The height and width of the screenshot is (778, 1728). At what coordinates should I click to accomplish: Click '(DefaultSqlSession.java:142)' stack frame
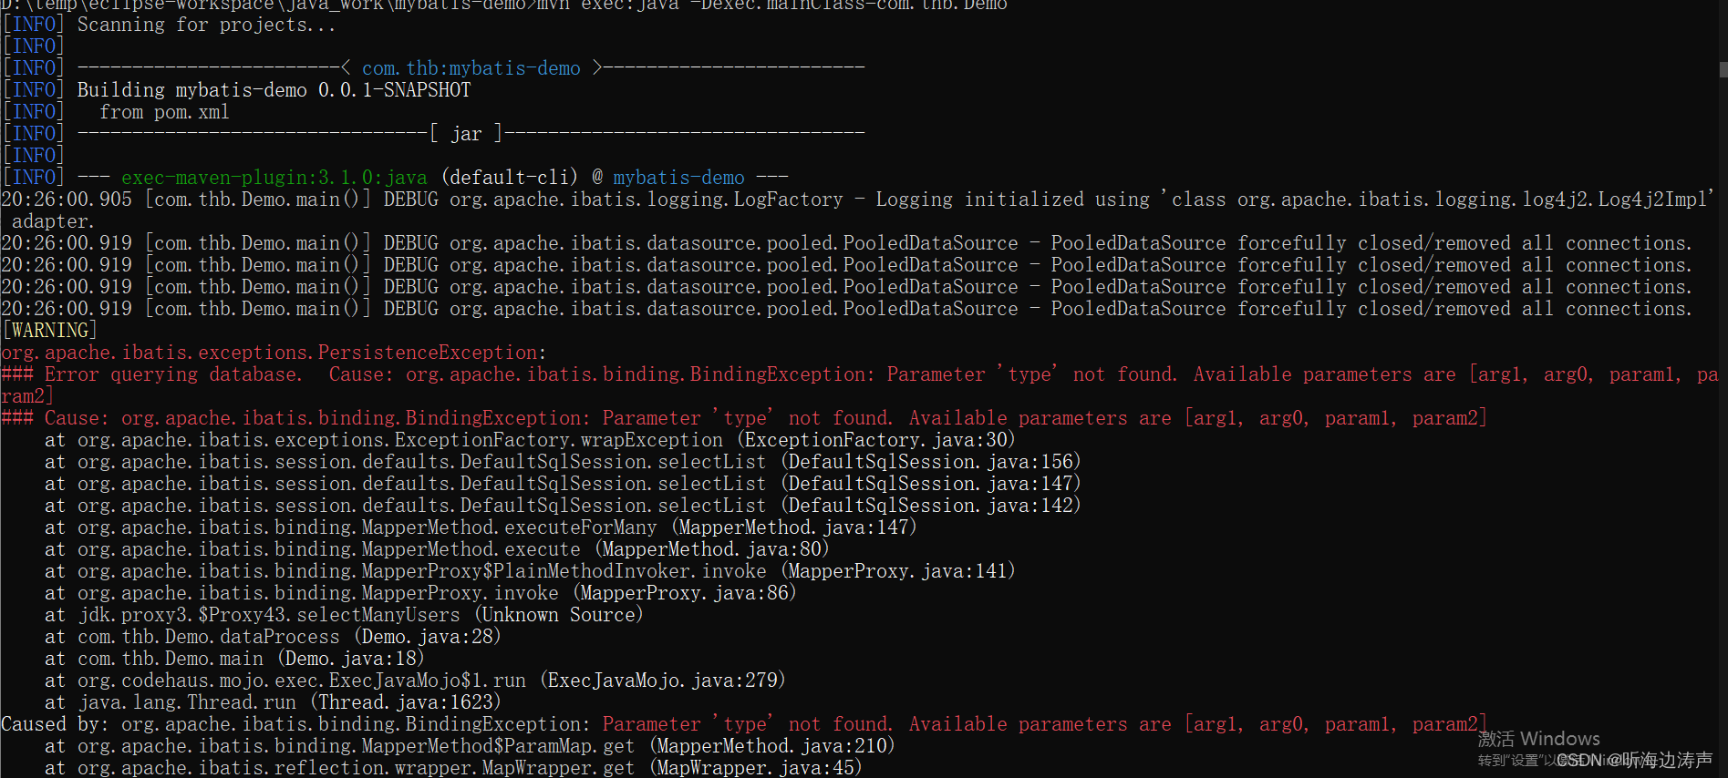(x=930, y=506)
